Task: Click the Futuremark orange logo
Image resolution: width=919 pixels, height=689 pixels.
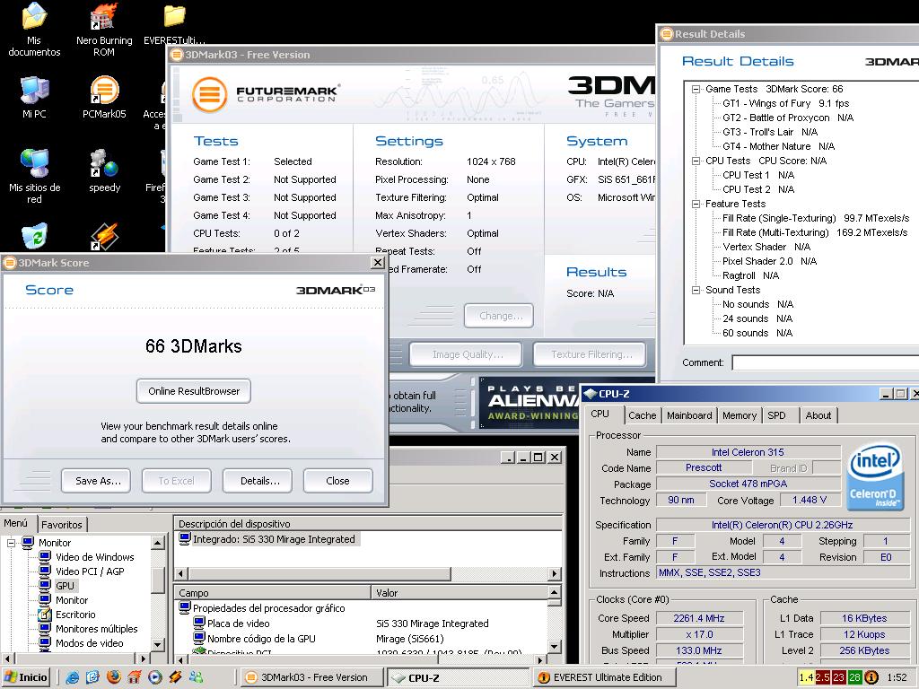Action: tap(209, 93)
